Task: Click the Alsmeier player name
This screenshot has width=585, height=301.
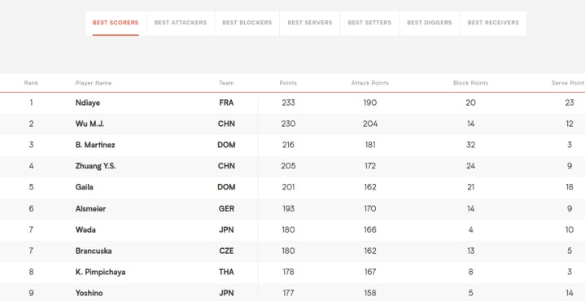Action: [90, 209]
